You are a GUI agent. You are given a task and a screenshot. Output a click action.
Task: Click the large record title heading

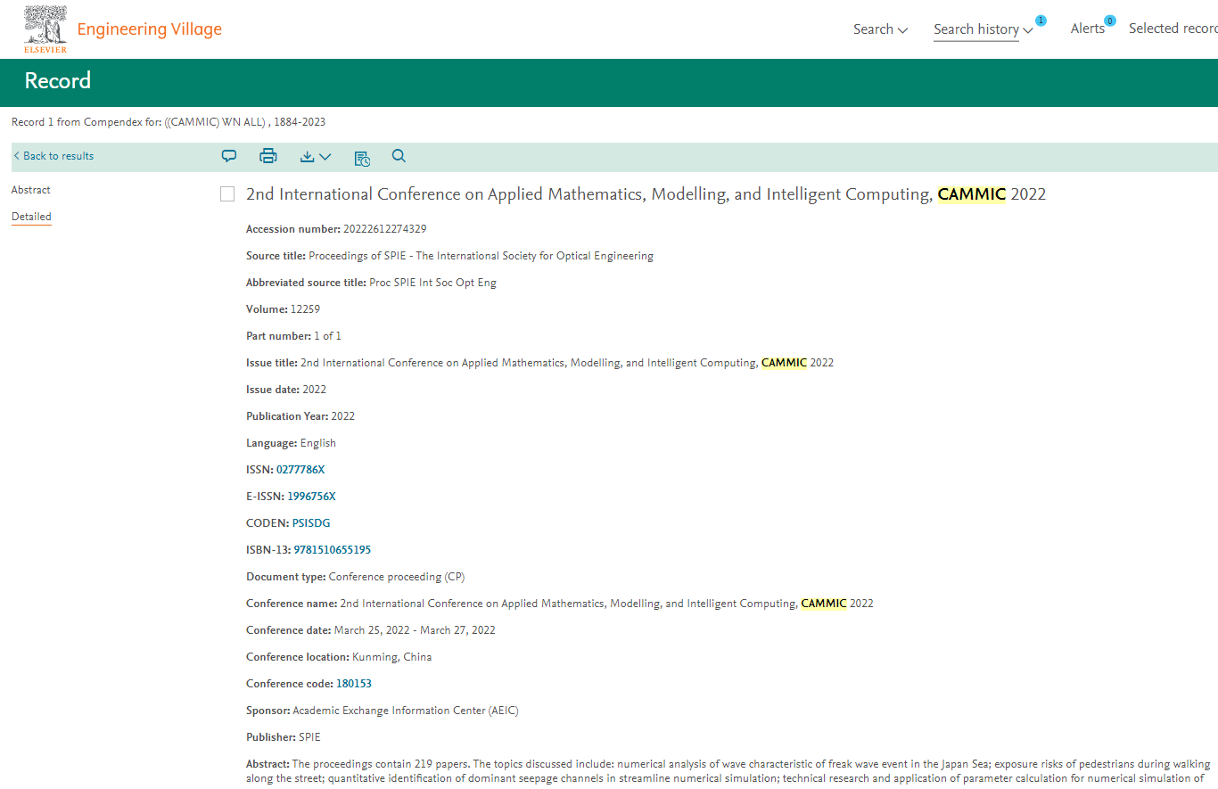point(646,194)
